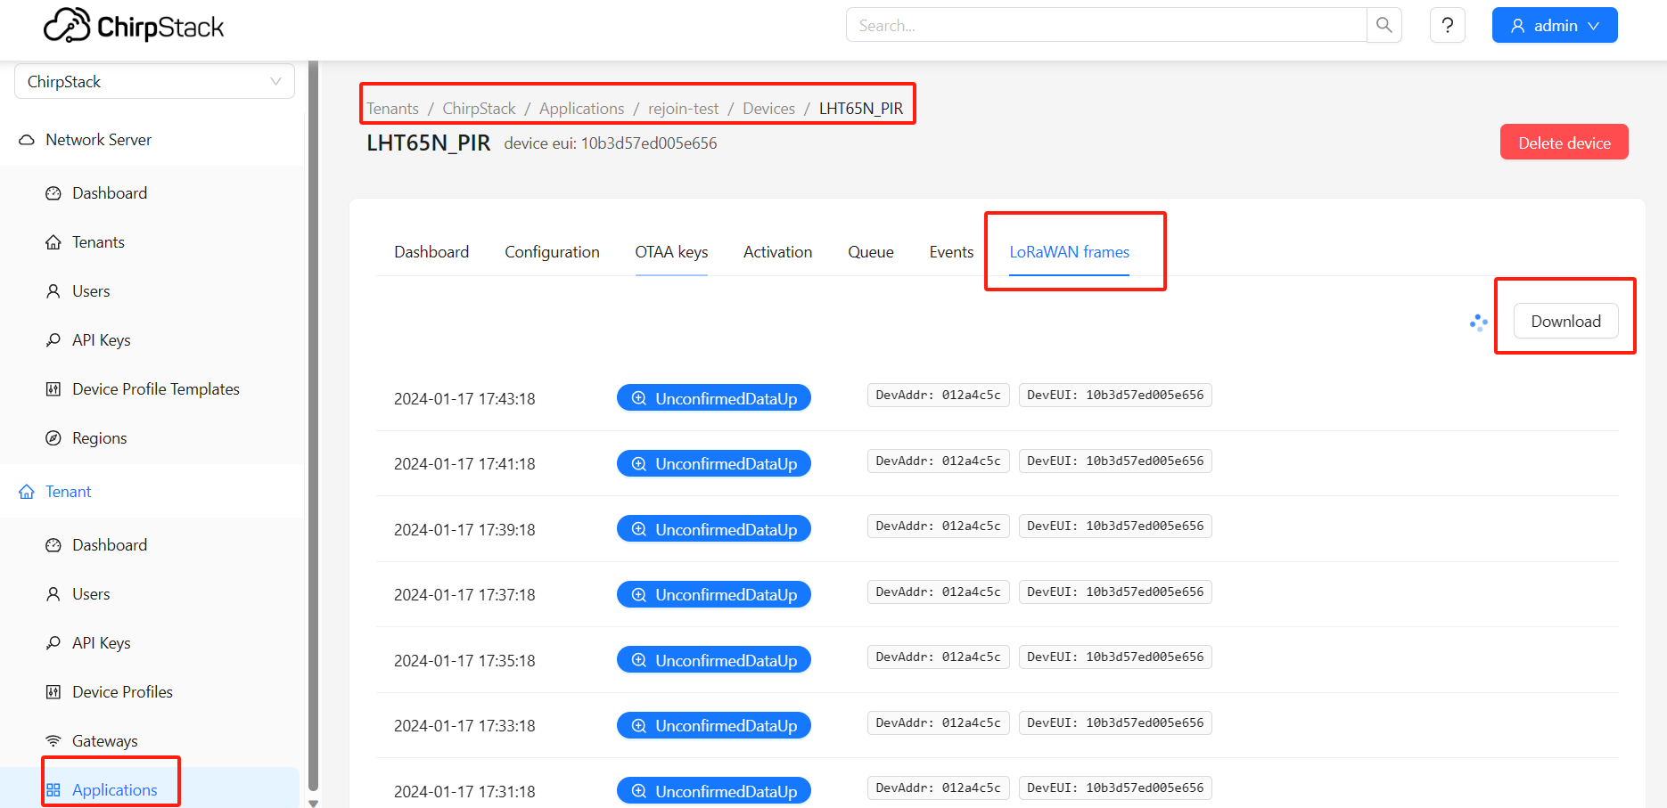Collapse the Tenant section
The width and height of the screenshot is (1667, 808).
68,492
